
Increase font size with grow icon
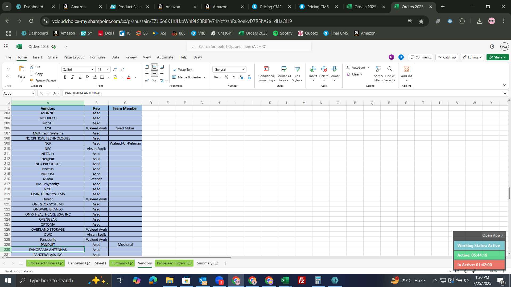(x=115, y=70)
